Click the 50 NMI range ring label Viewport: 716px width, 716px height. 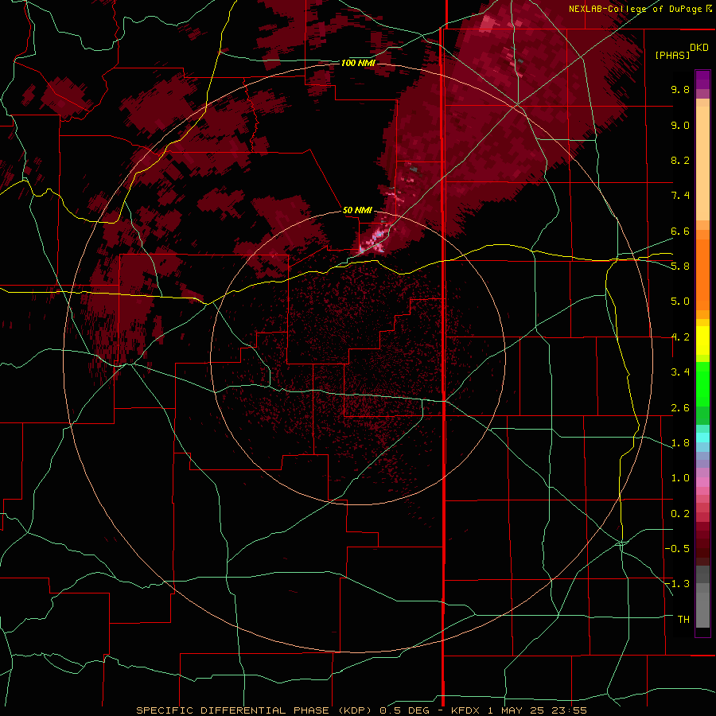pos(357,210)
